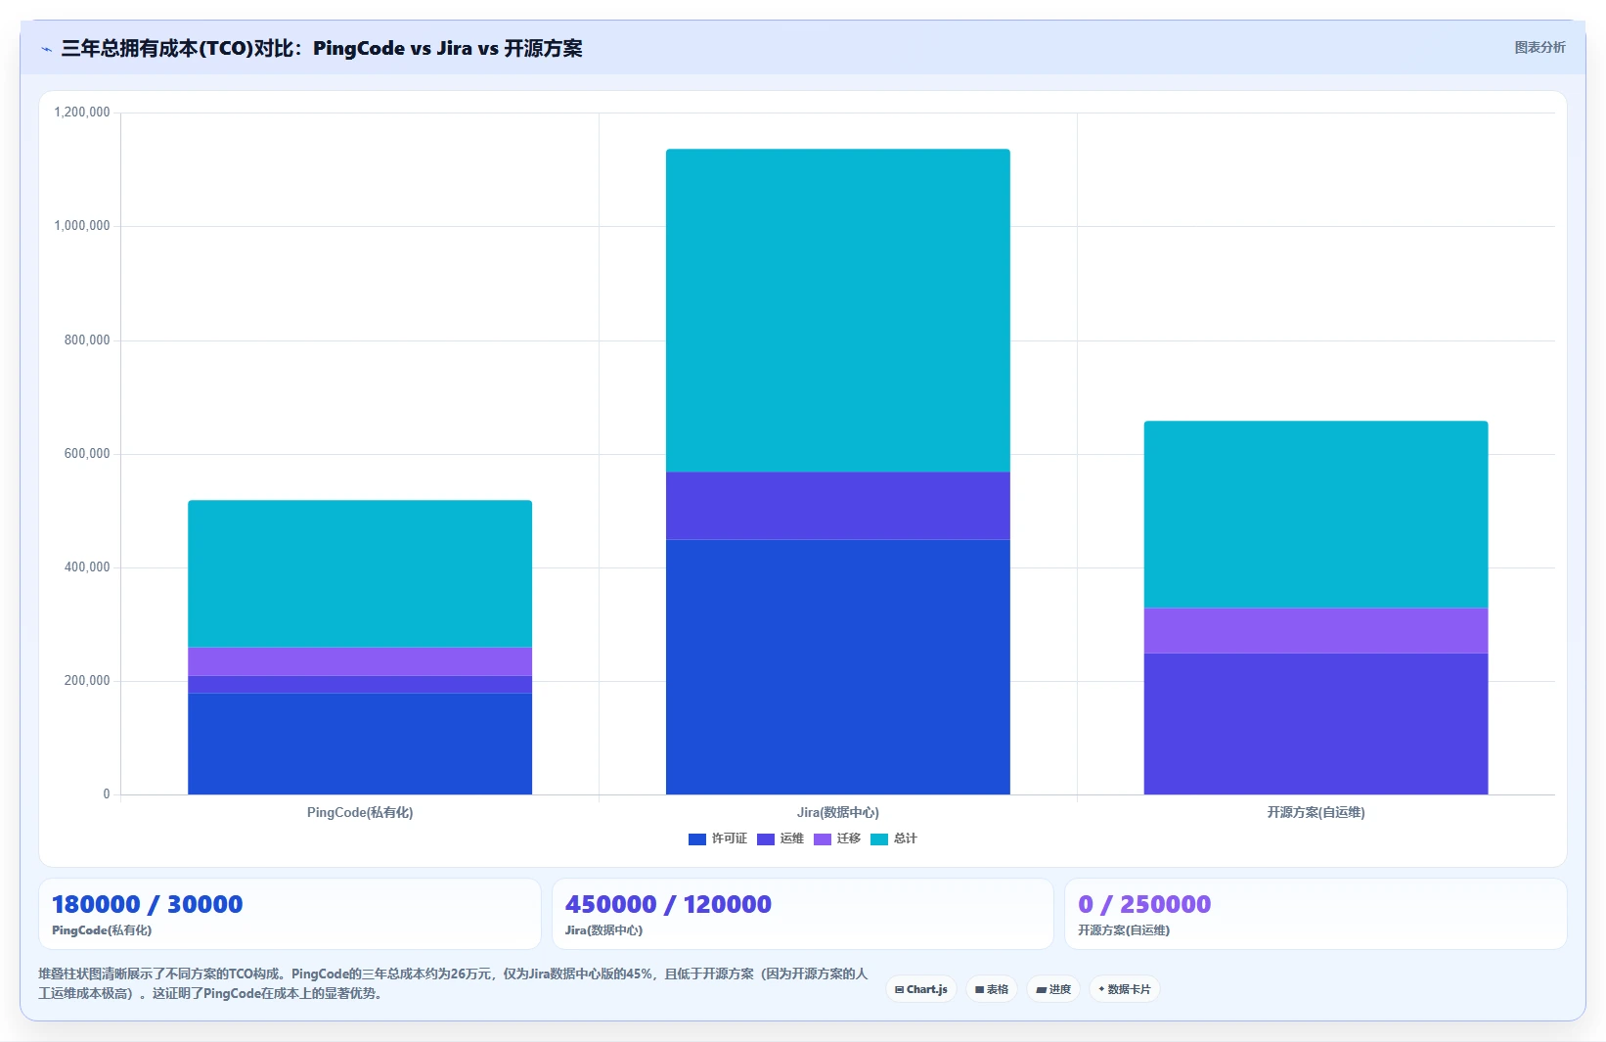Screen dimensions: 1606x1042
Task: Select the 开源方案 迁移 purple bar segment
Action: [1316, 630]
